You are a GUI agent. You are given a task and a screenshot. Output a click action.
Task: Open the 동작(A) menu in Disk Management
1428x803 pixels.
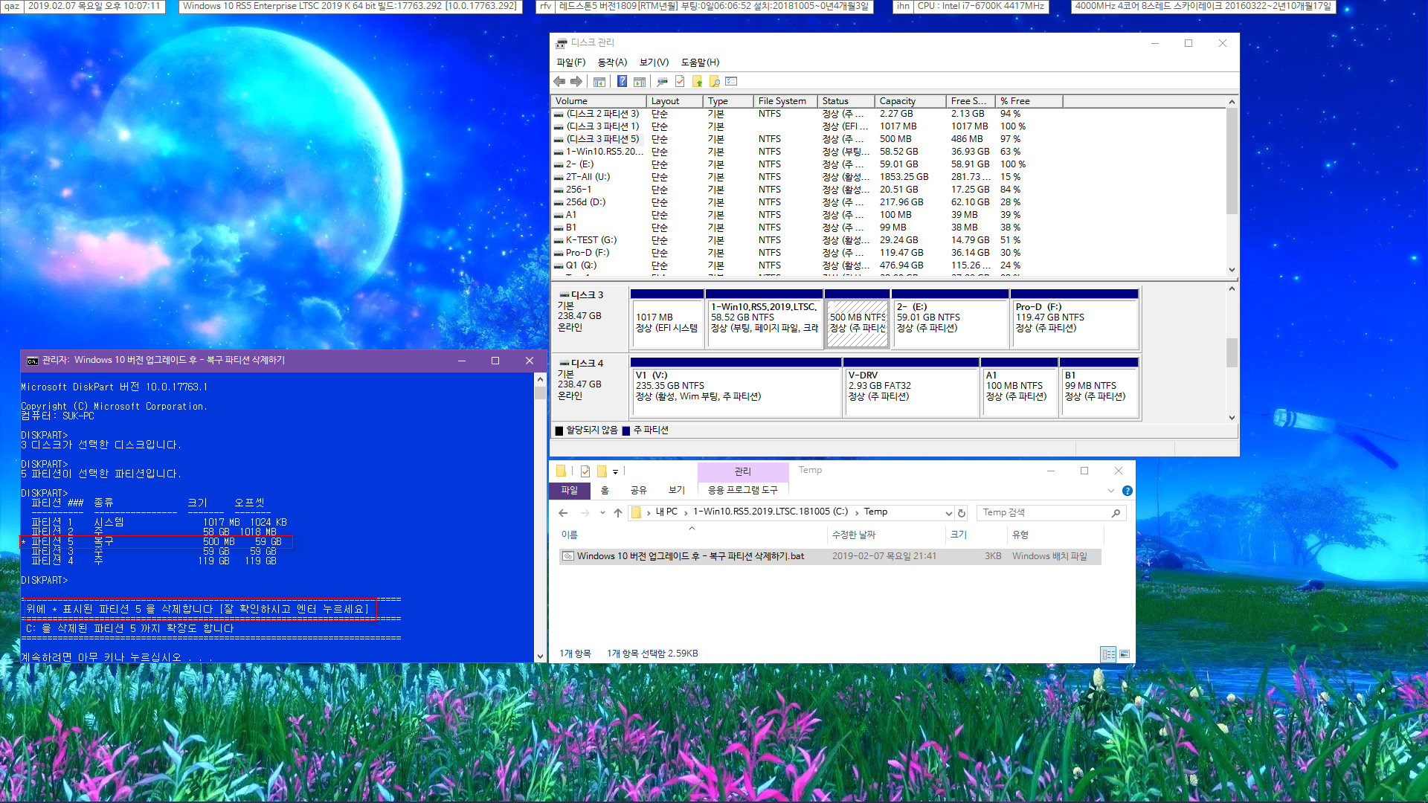pyautogui.click(x=613, y=62)
